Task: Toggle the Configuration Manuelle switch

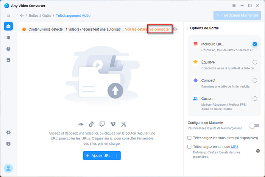Action: [254, 125]
